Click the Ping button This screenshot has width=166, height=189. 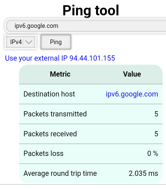[56, 42]
